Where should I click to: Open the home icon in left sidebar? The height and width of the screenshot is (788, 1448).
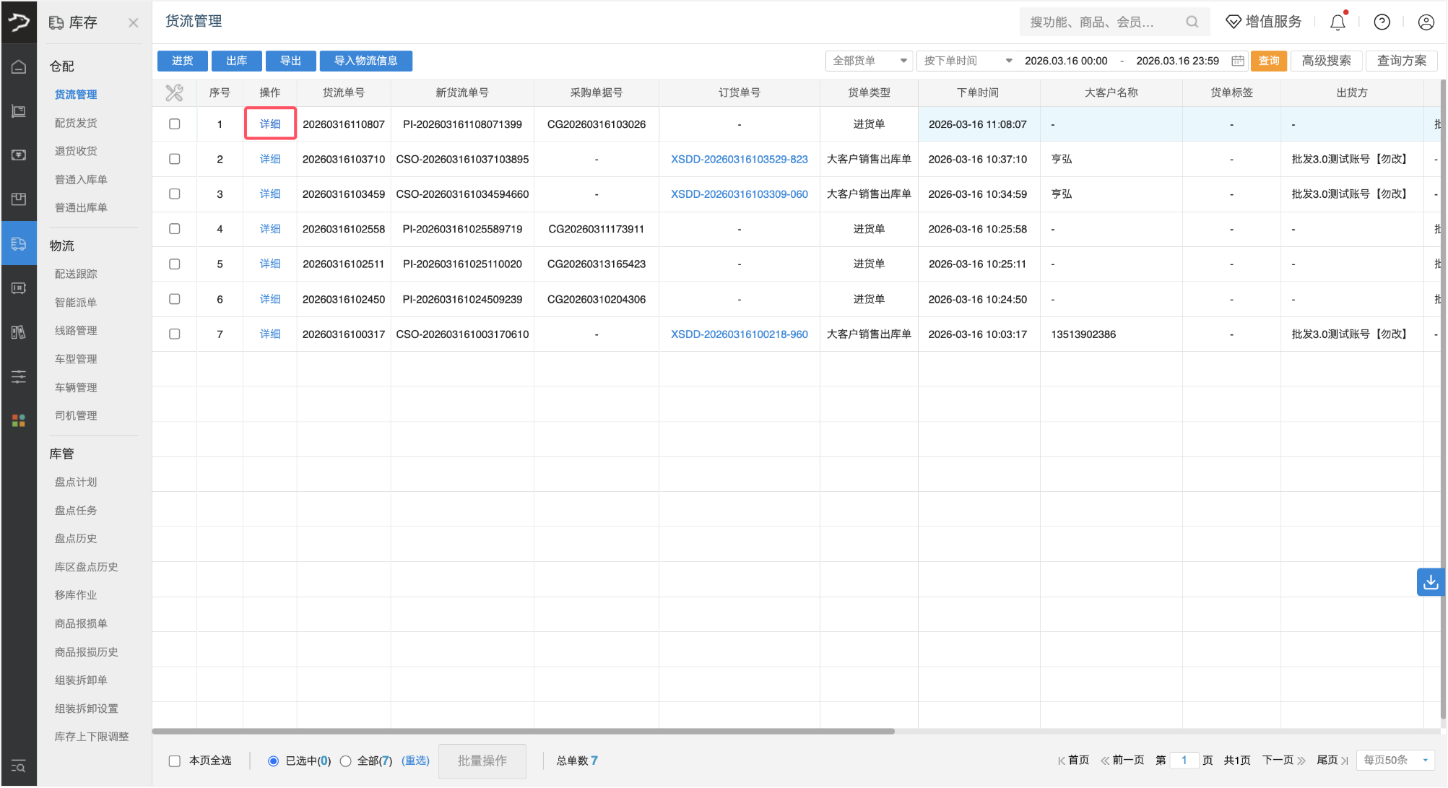pos(19,67)
